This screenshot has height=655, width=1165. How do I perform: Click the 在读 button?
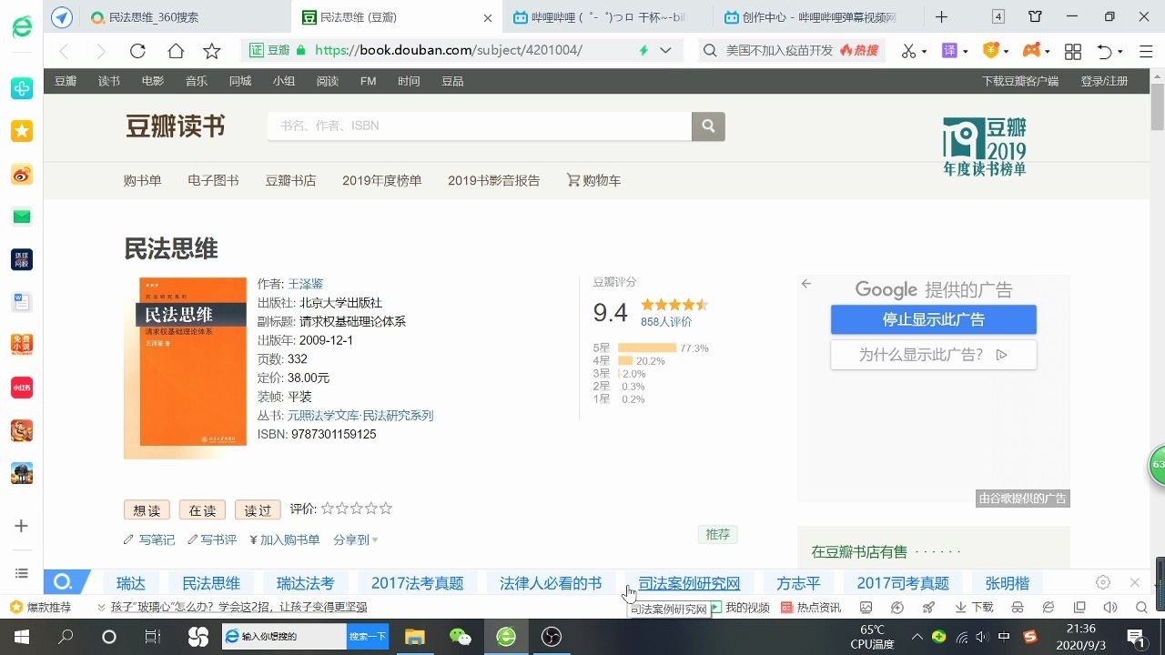(202, 509)
